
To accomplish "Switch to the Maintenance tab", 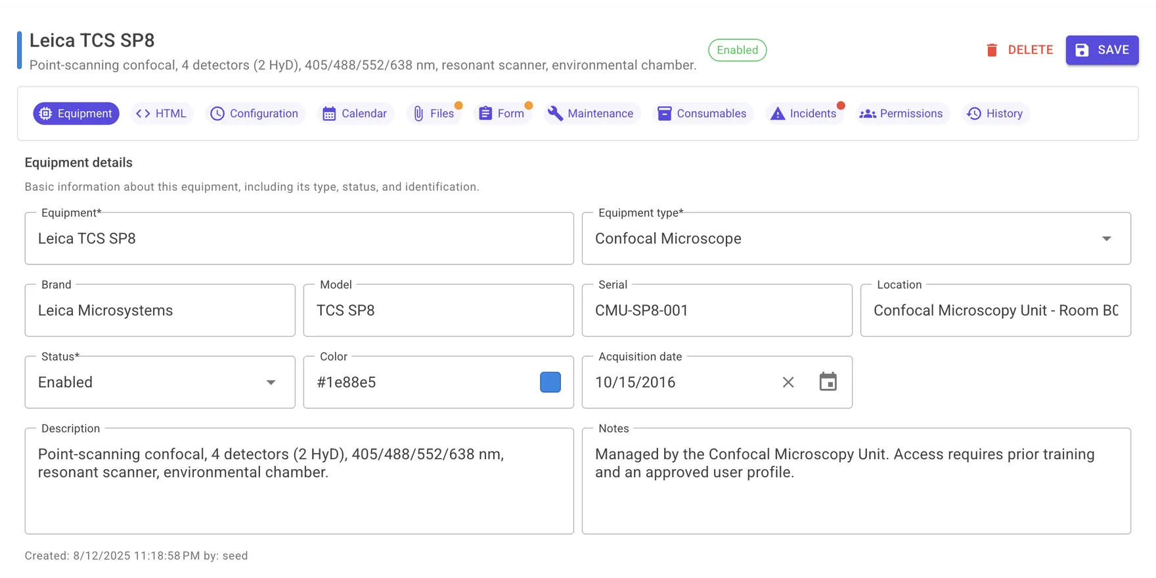I will (x=591, y=114).
